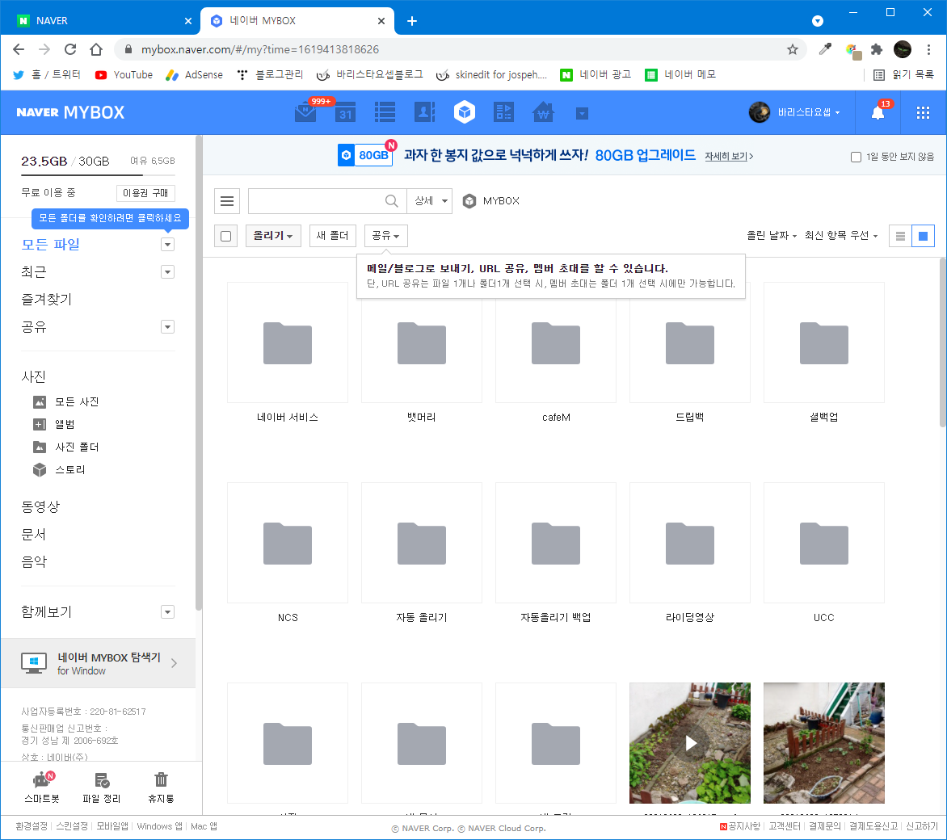Go to Chrome home page button
Image resolution: width=947 pixels, height=840 pixels.
[x=96, y=49]
